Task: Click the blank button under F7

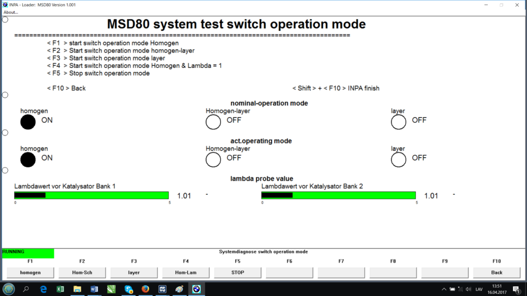Action: click(x=341, y=272)
